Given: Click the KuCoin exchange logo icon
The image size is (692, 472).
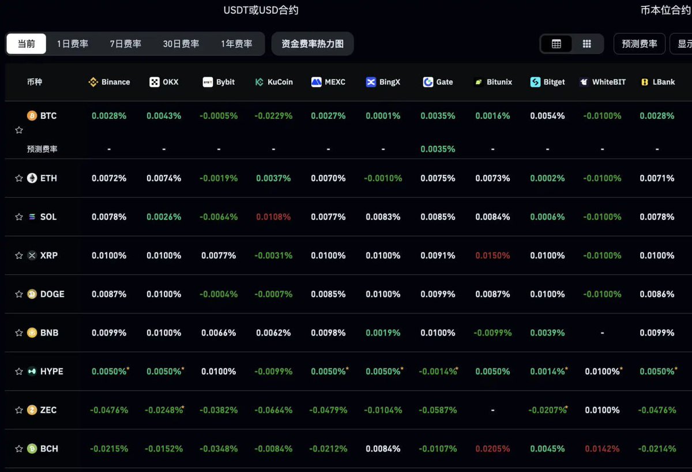Looking at the screenshot, I should pyautogui.click(x=259, y=82).
